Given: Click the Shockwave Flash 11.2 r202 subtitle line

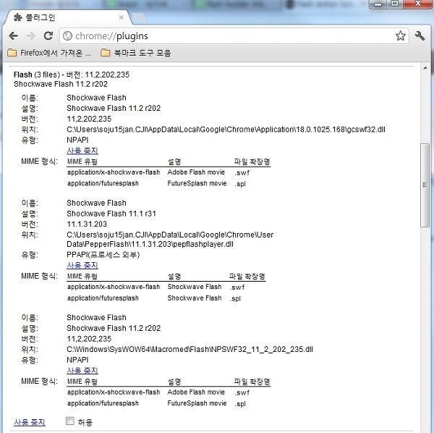Looking at the screenshot, I should coord(61,84).
